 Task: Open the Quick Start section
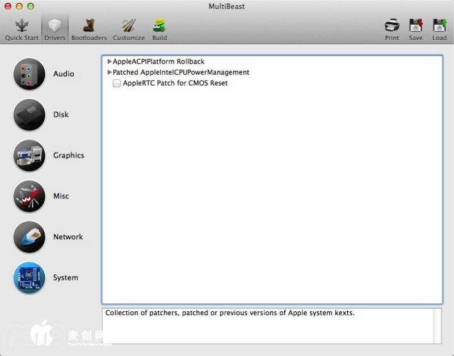(x=22, y=29)
